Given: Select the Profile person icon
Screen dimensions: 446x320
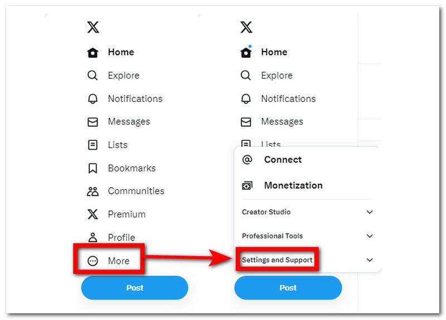Looking at the screenshot, I should [x=93, y=238].
